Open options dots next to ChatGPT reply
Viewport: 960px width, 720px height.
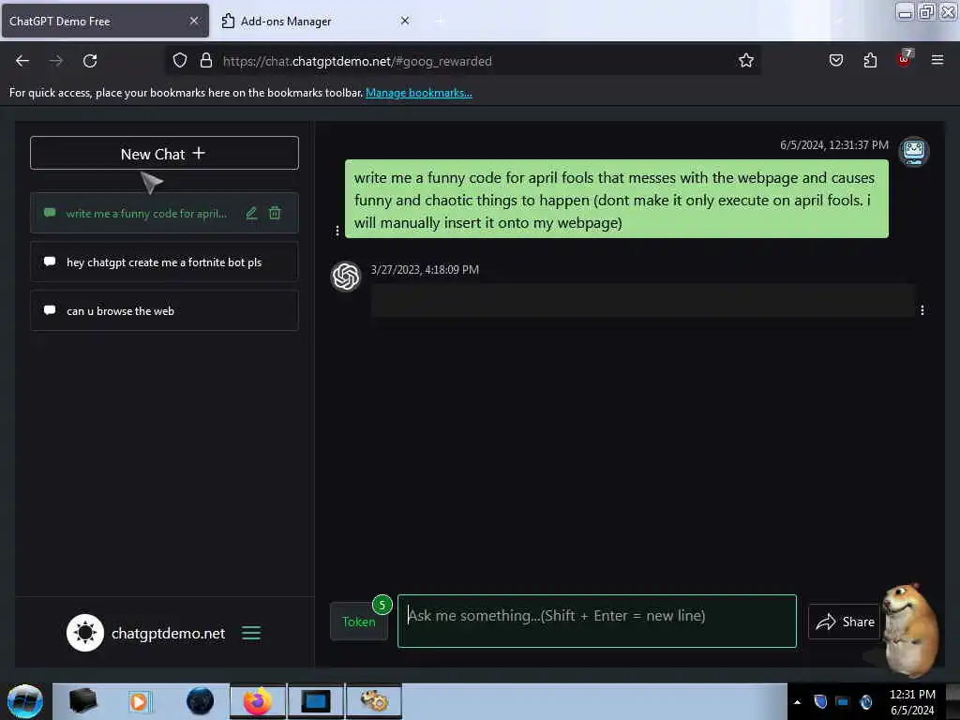[x=922, y=310]
